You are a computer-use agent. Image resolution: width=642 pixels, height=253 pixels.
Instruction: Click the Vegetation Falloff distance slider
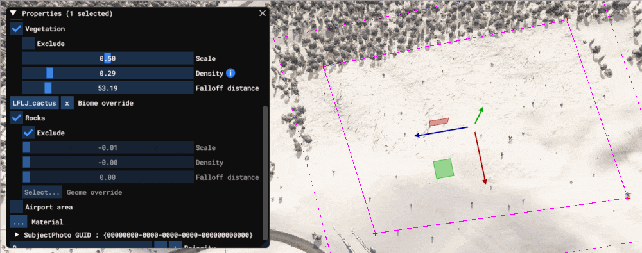tap(107, 88)
